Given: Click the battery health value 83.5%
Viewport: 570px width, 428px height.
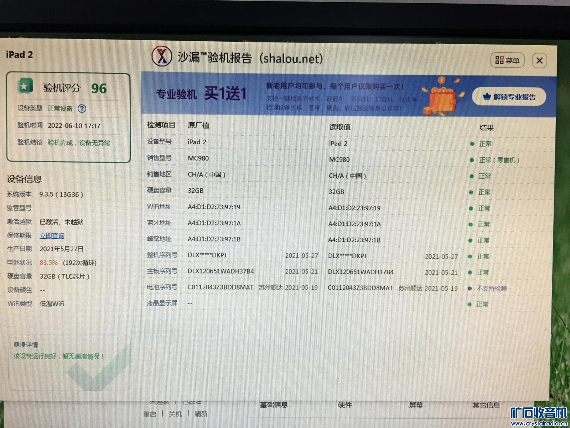Looking at the screenshot, I should click(x=48, y=263).
